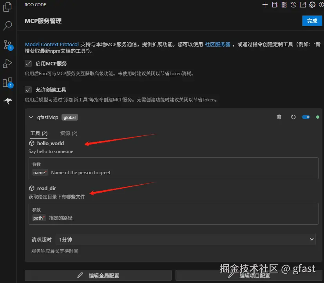324x283 pixels.
Task: Open the 社区服务器 link
Action: (x=217, y=44)
